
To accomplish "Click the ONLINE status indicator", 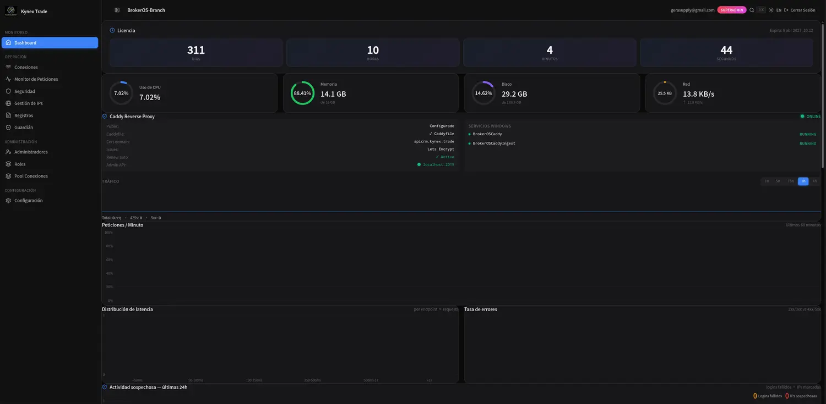I will [x=811, y=117].
